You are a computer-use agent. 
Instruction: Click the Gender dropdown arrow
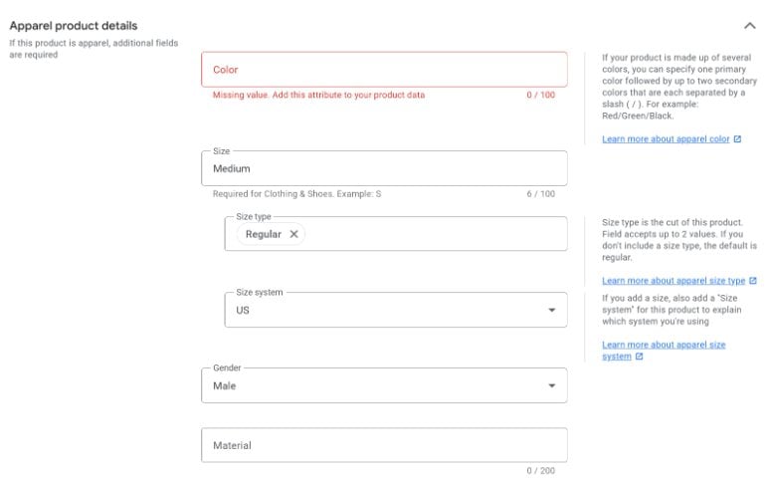(x=552, y=385)
